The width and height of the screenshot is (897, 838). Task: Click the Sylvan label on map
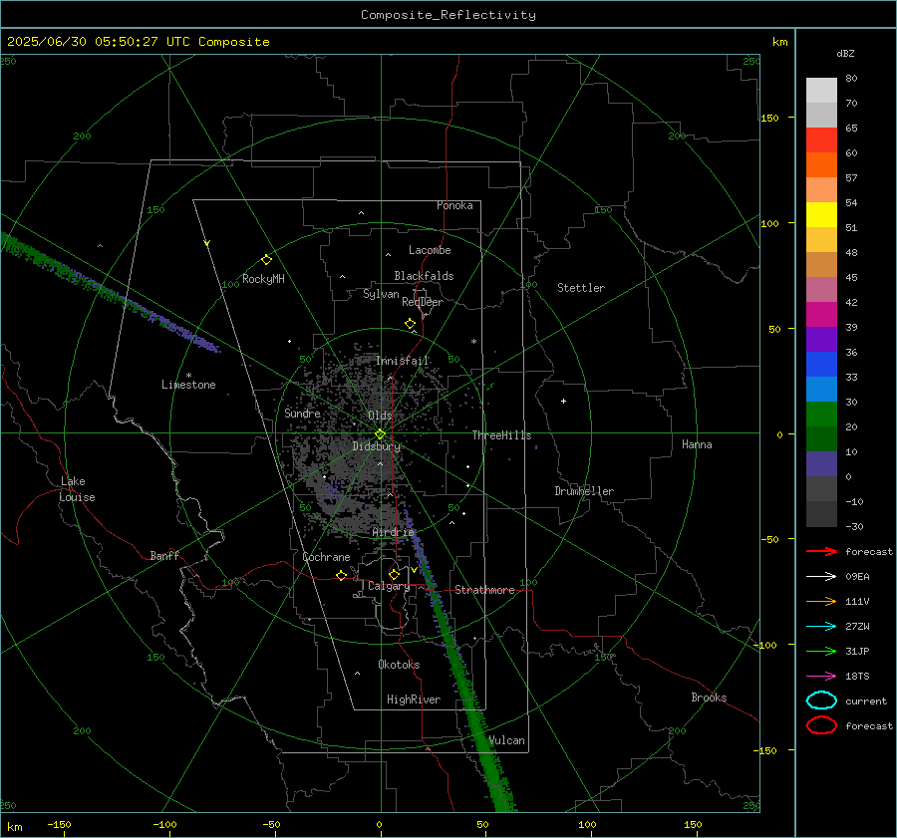coord(381,294)
